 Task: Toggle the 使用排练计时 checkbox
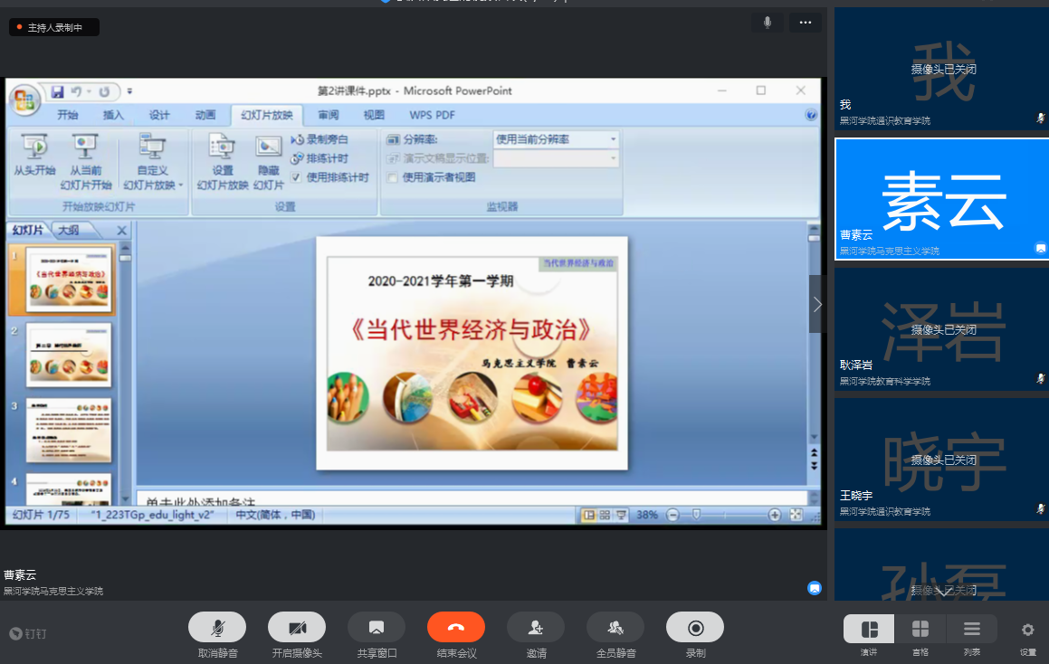[297, 177]
